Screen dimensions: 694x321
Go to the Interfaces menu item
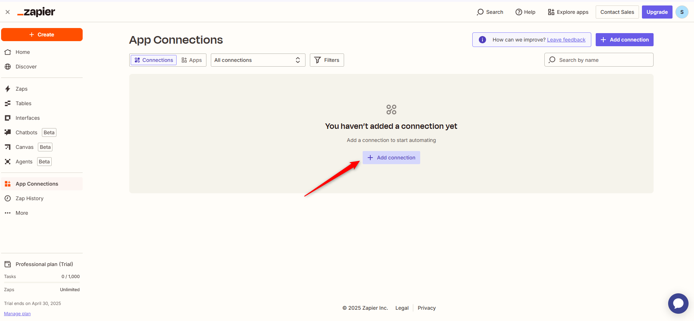(28, 118)
